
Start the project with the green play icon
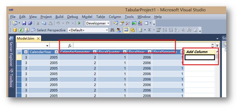(79, 23)
